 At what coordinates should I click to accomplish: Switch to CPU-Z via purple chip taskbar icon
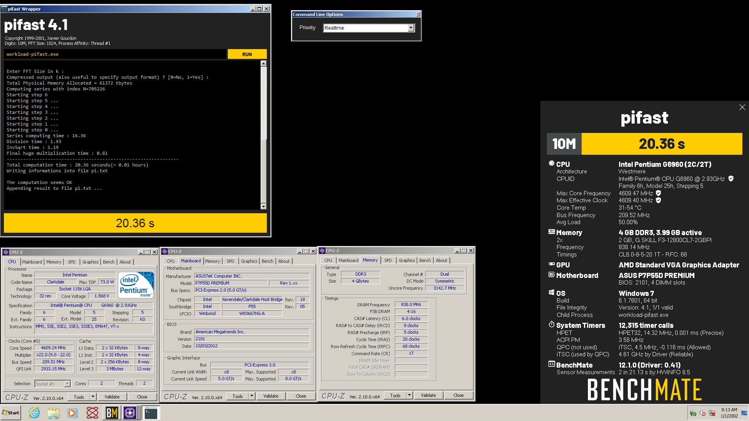[130, 413]
